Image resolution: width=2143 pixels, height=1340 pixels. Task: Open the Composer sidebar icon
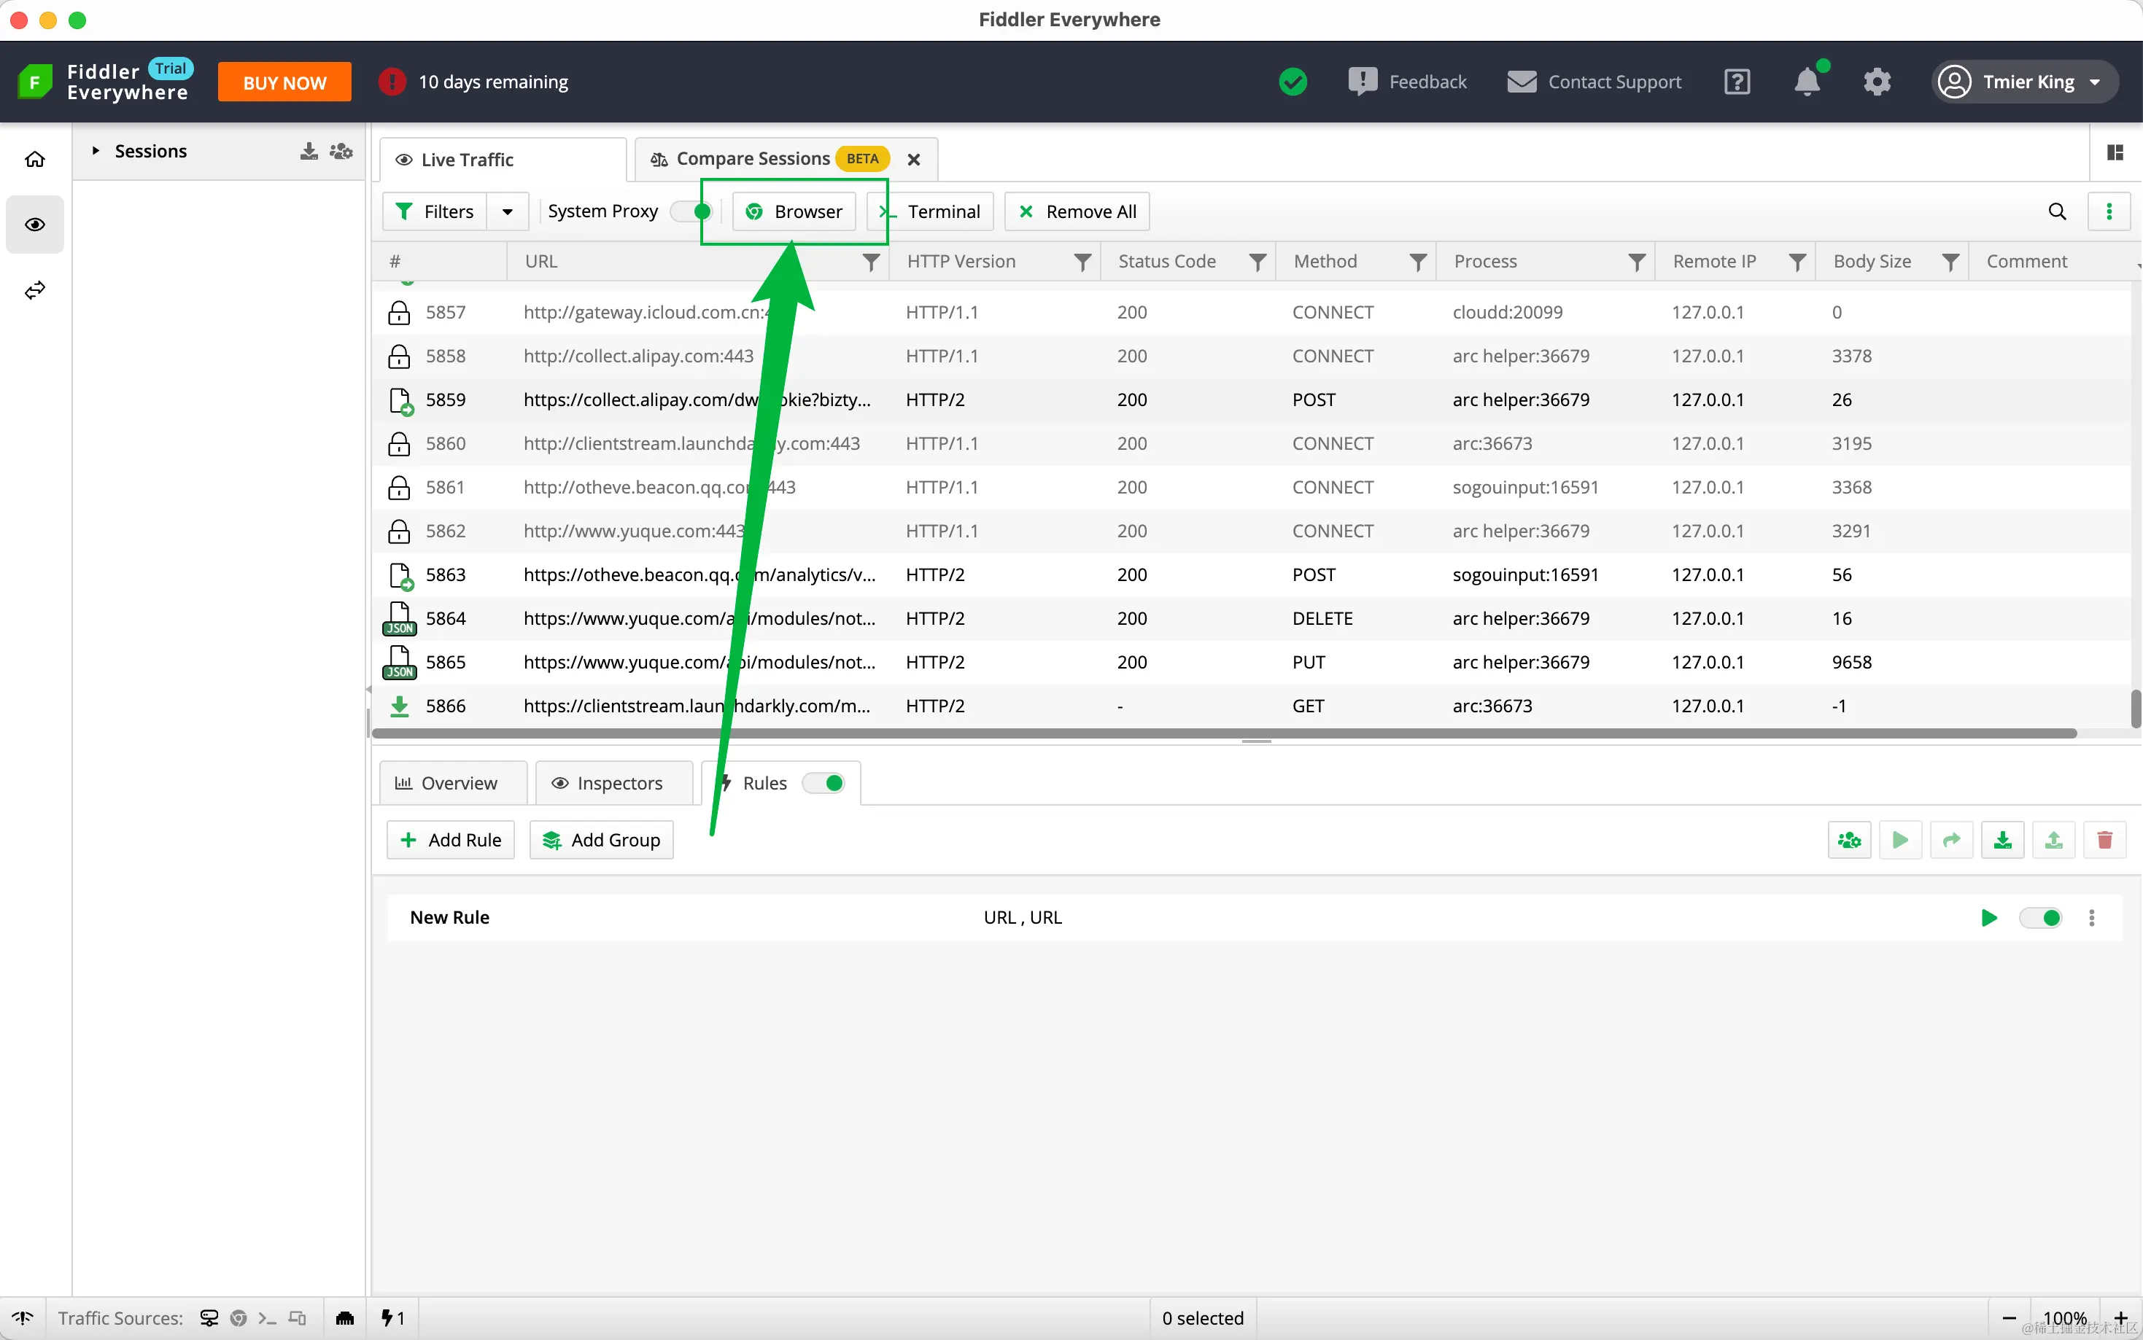34,291
